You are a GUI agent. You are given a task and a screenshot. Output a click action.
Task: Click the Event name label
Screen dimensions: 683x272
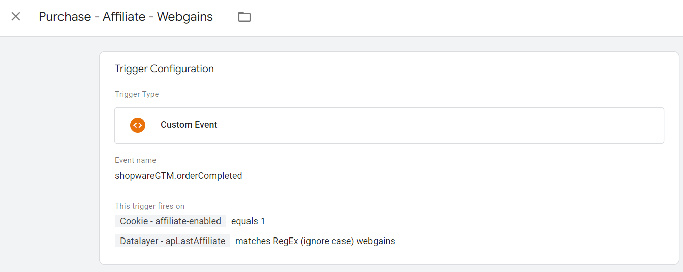coord(136,160)
